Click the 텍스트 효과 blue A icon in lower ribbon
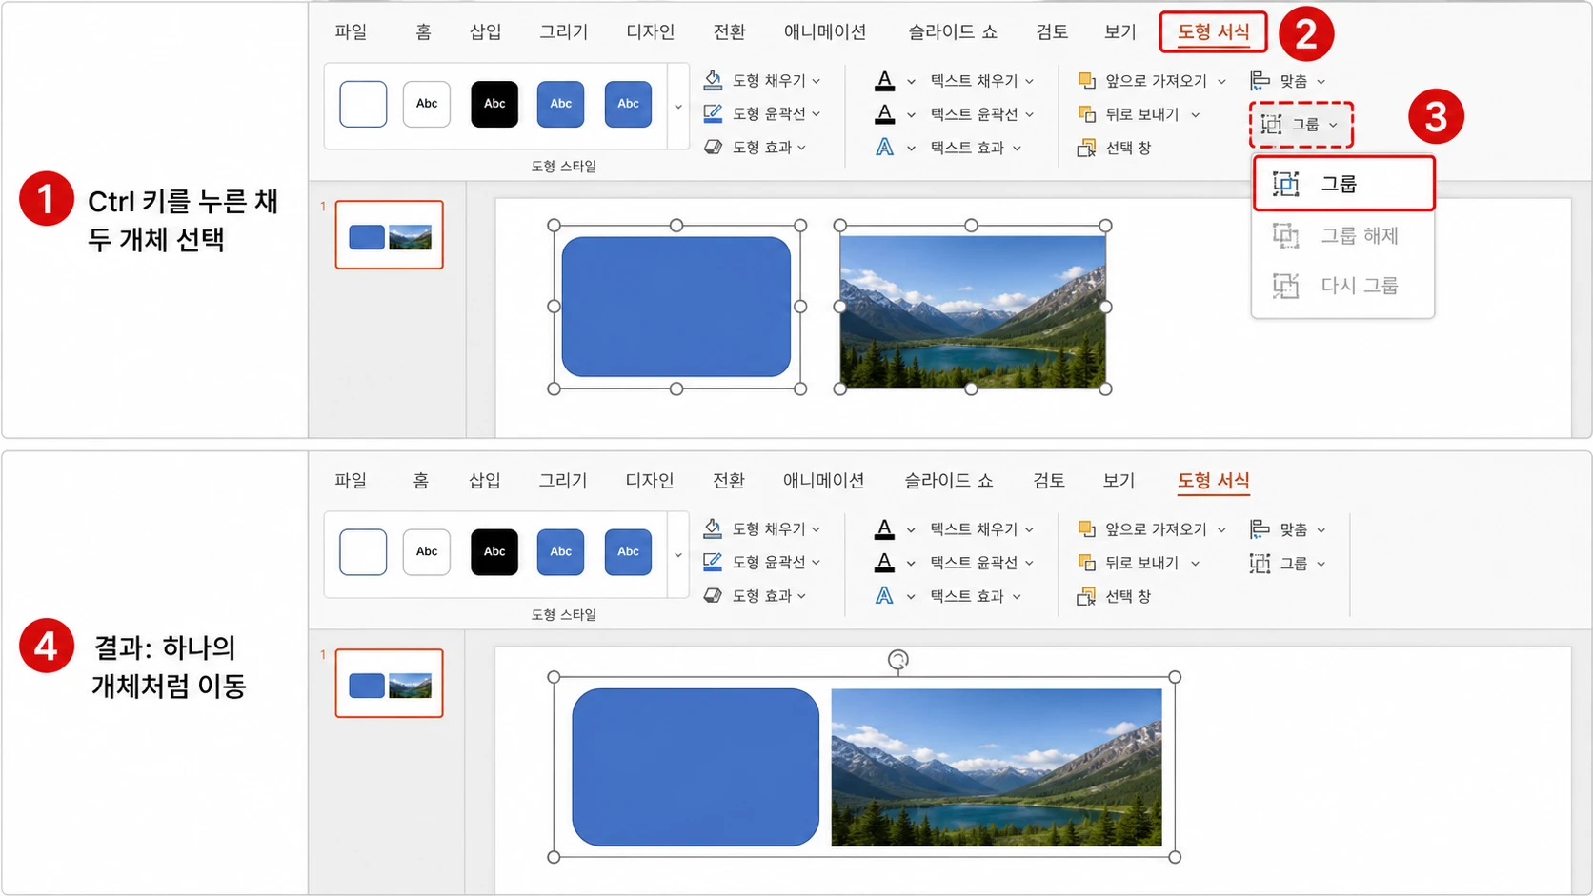This screenshot has width=1593, height=896. 885,596
